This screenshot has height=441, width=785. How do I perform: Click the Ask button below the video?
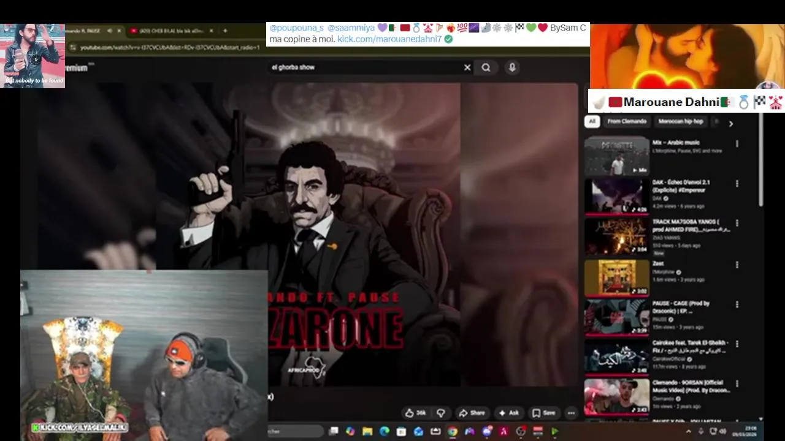coord(508,413)
